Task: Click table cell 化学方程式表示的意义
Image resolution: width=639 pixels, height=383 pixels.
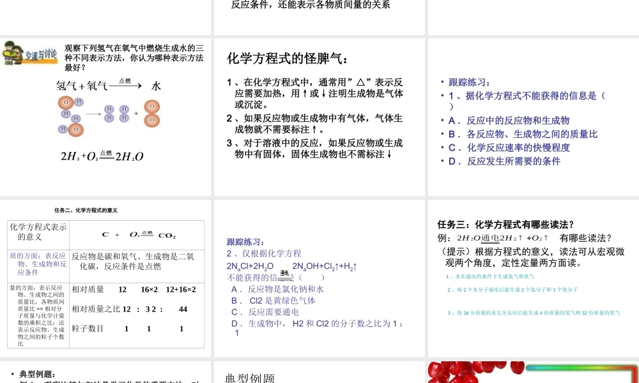Action: click(x=38, y=236)
